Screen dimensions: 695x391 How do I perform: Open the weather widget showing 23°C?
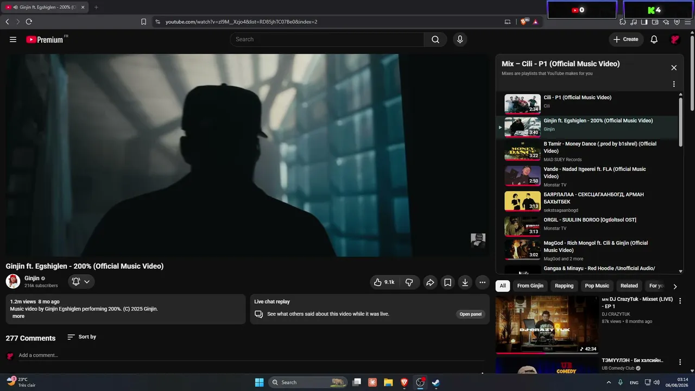[x=21, y=382]
